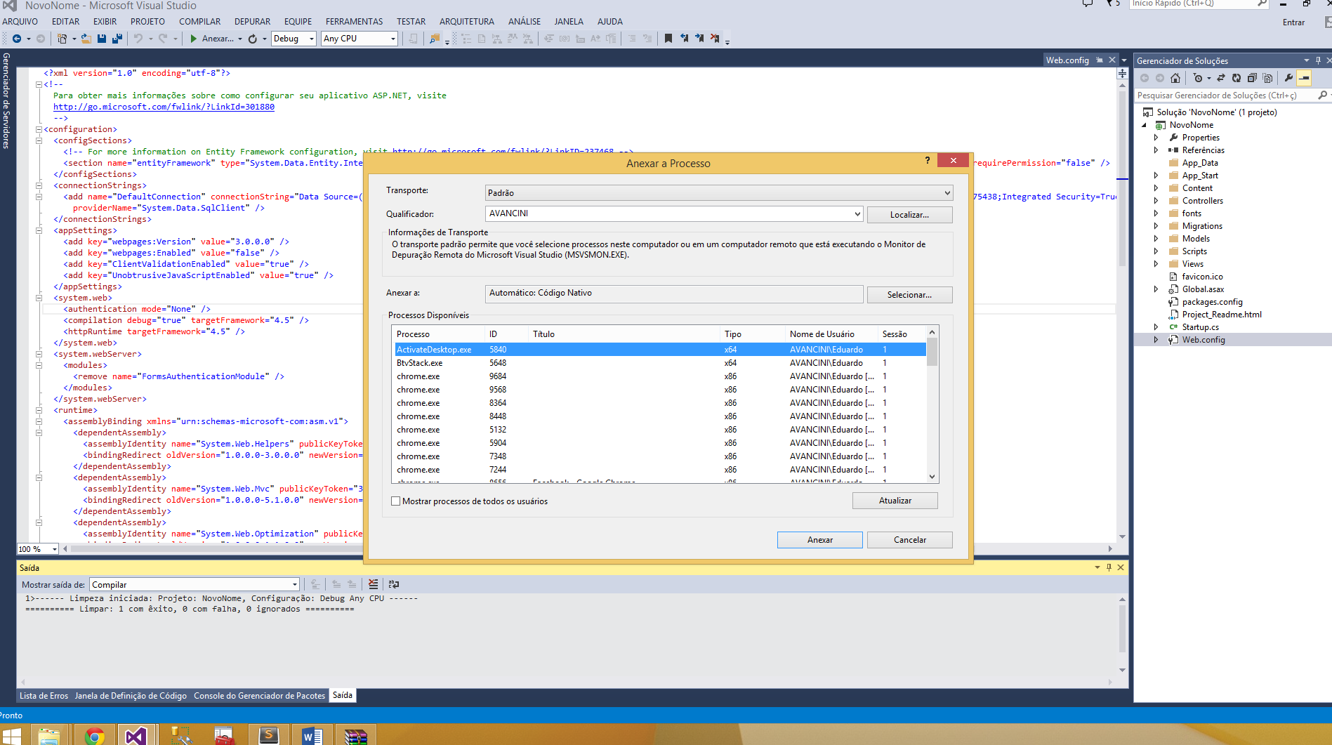Viewport: 1332px width, 745px height.
Task: Open the 'Mostrar saída de' Compilar dropdown
Action: point(194,584)
